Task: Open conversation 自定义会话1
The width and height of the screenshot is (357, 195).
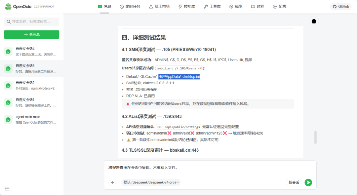Action: coord(32,102)
